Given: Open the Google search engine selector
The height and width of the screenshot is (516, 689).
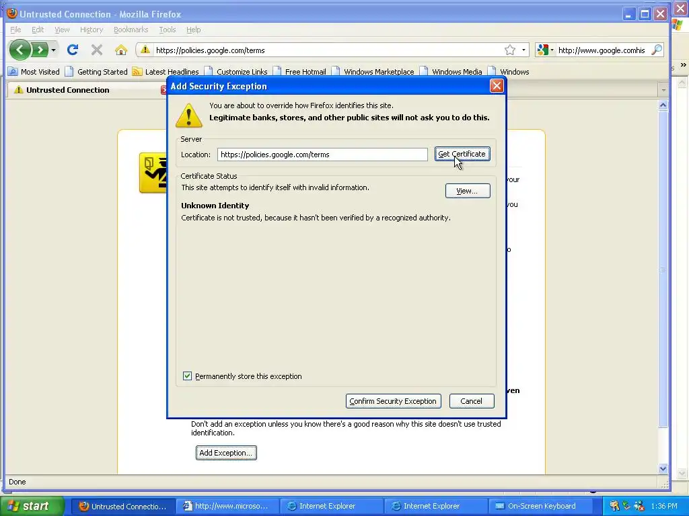Looking at the screenshot, I should point(545,50).
